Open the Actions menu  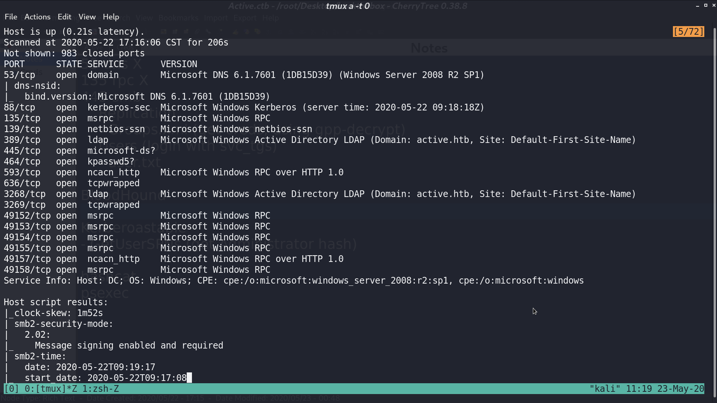coord(37,17)
